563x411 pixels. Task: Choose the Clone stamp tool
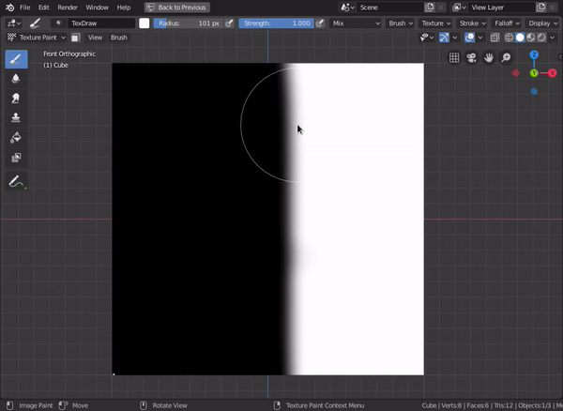pyautogui.click(x=16, y=118)
